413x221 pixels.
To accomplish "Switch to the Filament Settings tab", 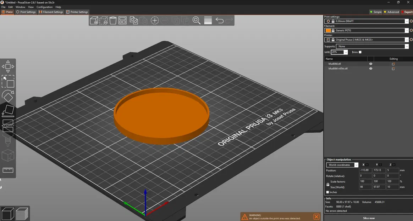I will pyautogui.click(x=51, y=12).
